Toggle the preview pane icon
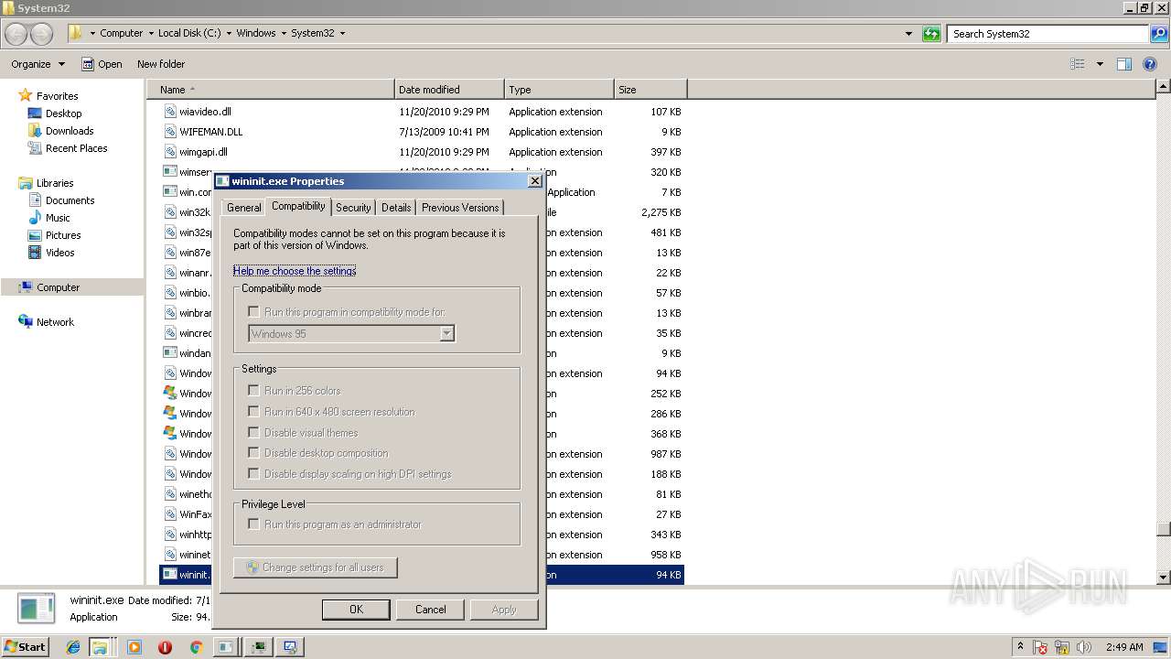Screen dimensions: 1171x659 (1124, 64)
